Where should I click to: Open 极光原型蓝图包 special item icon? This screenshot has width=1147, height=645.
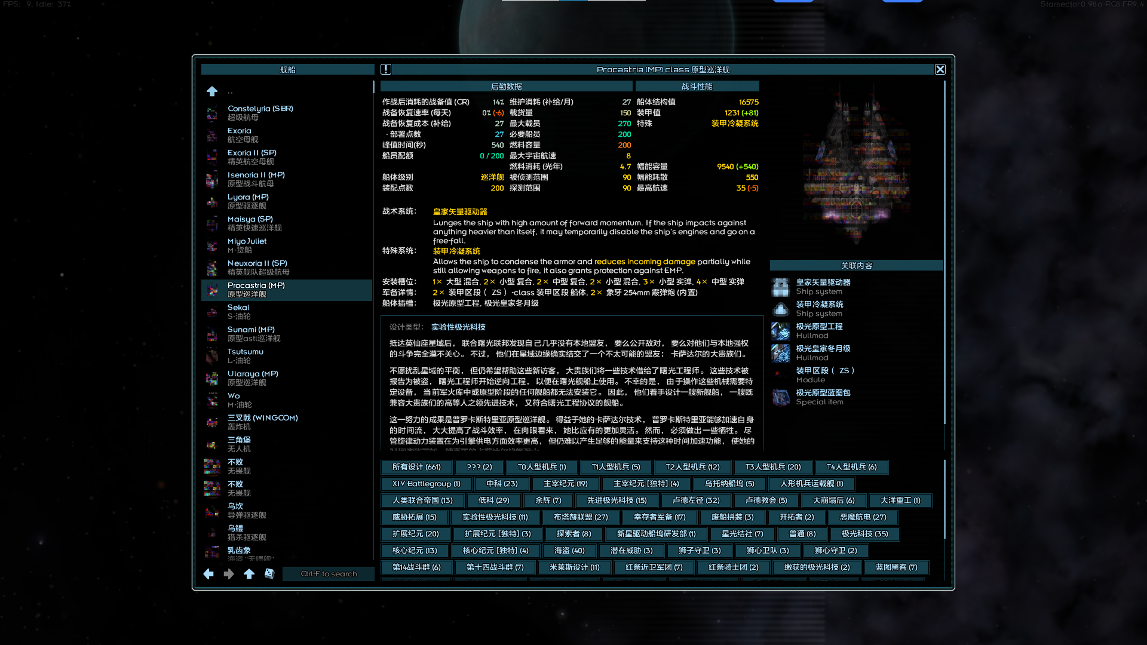[781, 398]
